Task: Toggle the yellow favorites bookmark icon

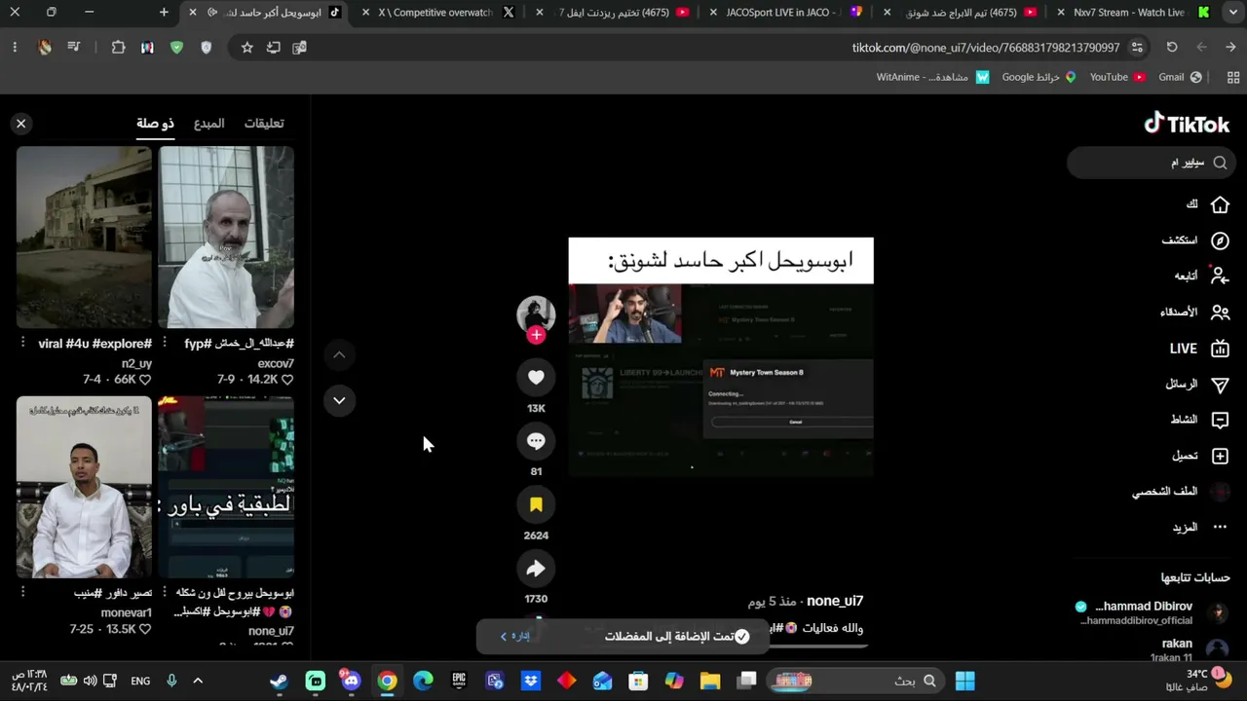Action: pos(536,504)
